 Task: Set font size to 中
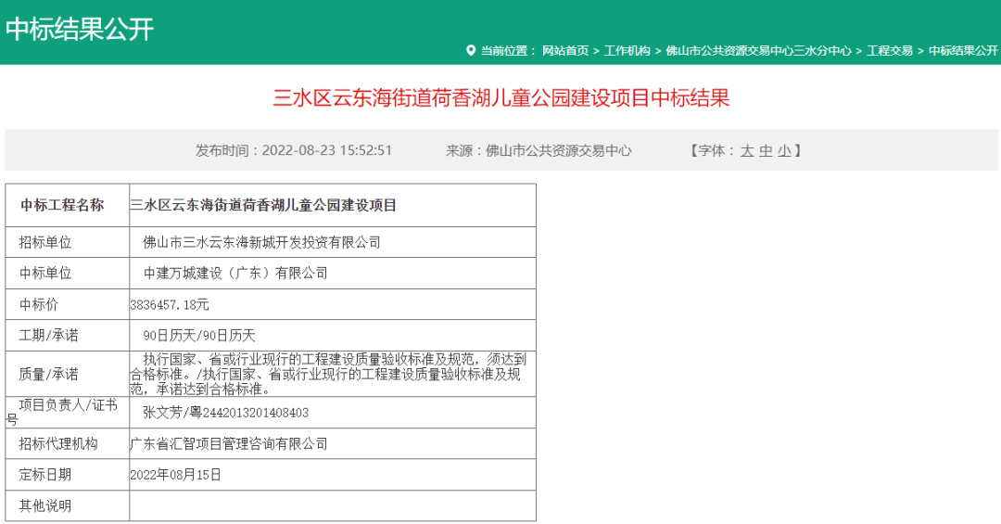tap(766, 150)
